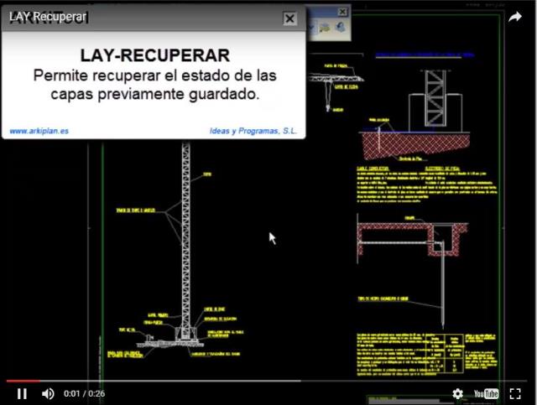Seek along the video progress bar
Viewport: 537px width, 405px height.
click(267, 381)
